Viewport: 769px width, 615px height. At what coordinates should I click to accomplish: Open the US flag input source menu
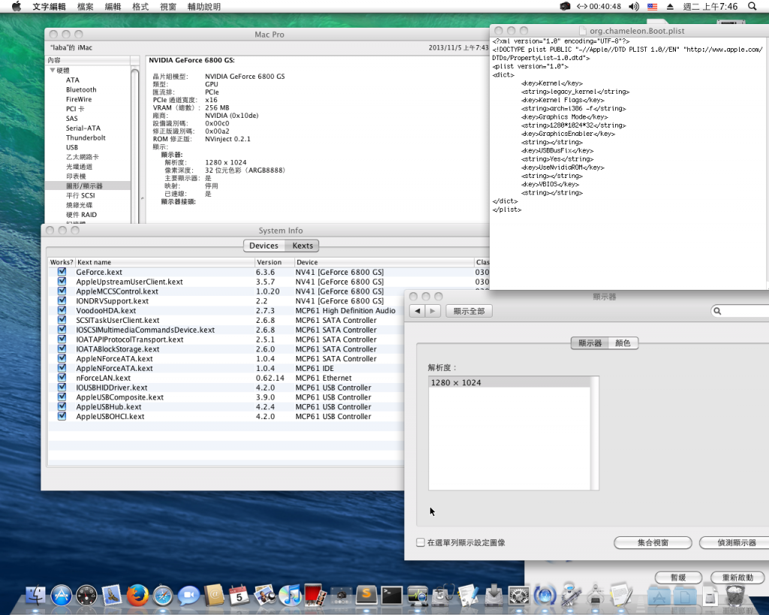[x=653, y=7]
